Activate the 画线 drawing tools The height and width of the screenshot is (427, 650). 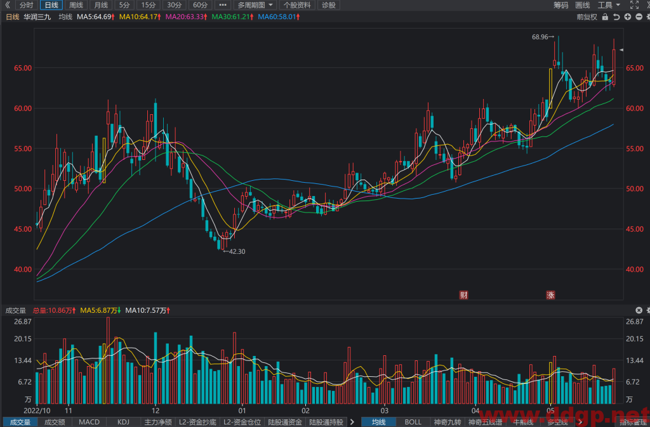(x=583, y=5)
